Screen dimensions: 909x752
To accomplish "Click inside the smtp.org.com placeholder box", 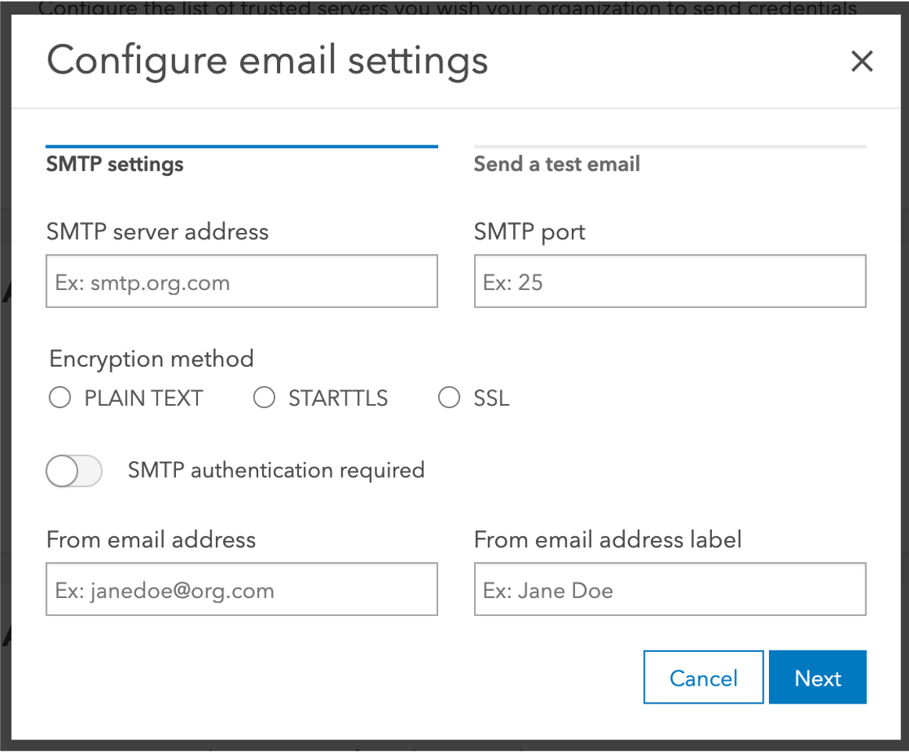I will click(x=242, y=281).
